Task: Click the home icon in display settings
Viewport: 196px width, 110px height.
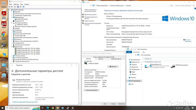Action: click(x=12, y=71)
